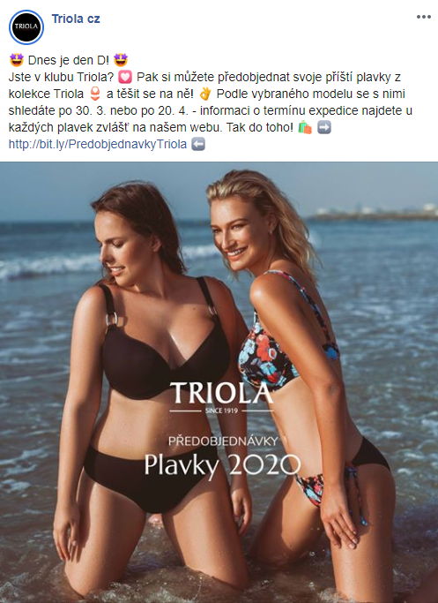The width and height of the screenshot is (438, 603).
Task: Click the "SINCE 1919" text under the logo
Action: (221, 411)
